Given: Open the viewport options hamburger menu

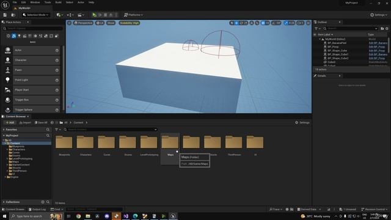Looking at the screenshot, I should coord(69,23).
